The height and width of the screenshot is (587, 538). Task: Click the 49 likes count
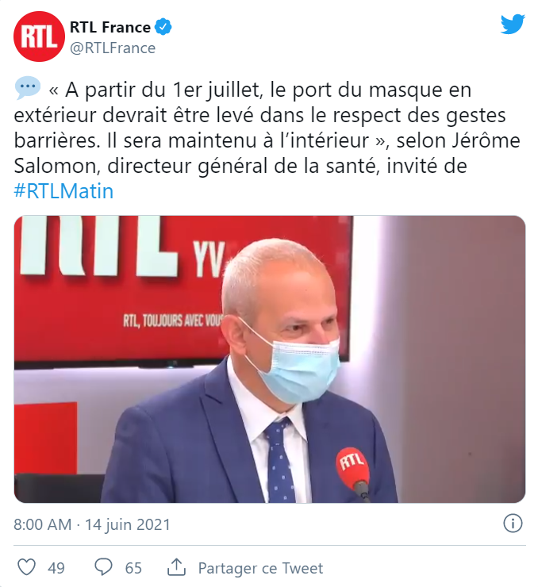(56, 568)
